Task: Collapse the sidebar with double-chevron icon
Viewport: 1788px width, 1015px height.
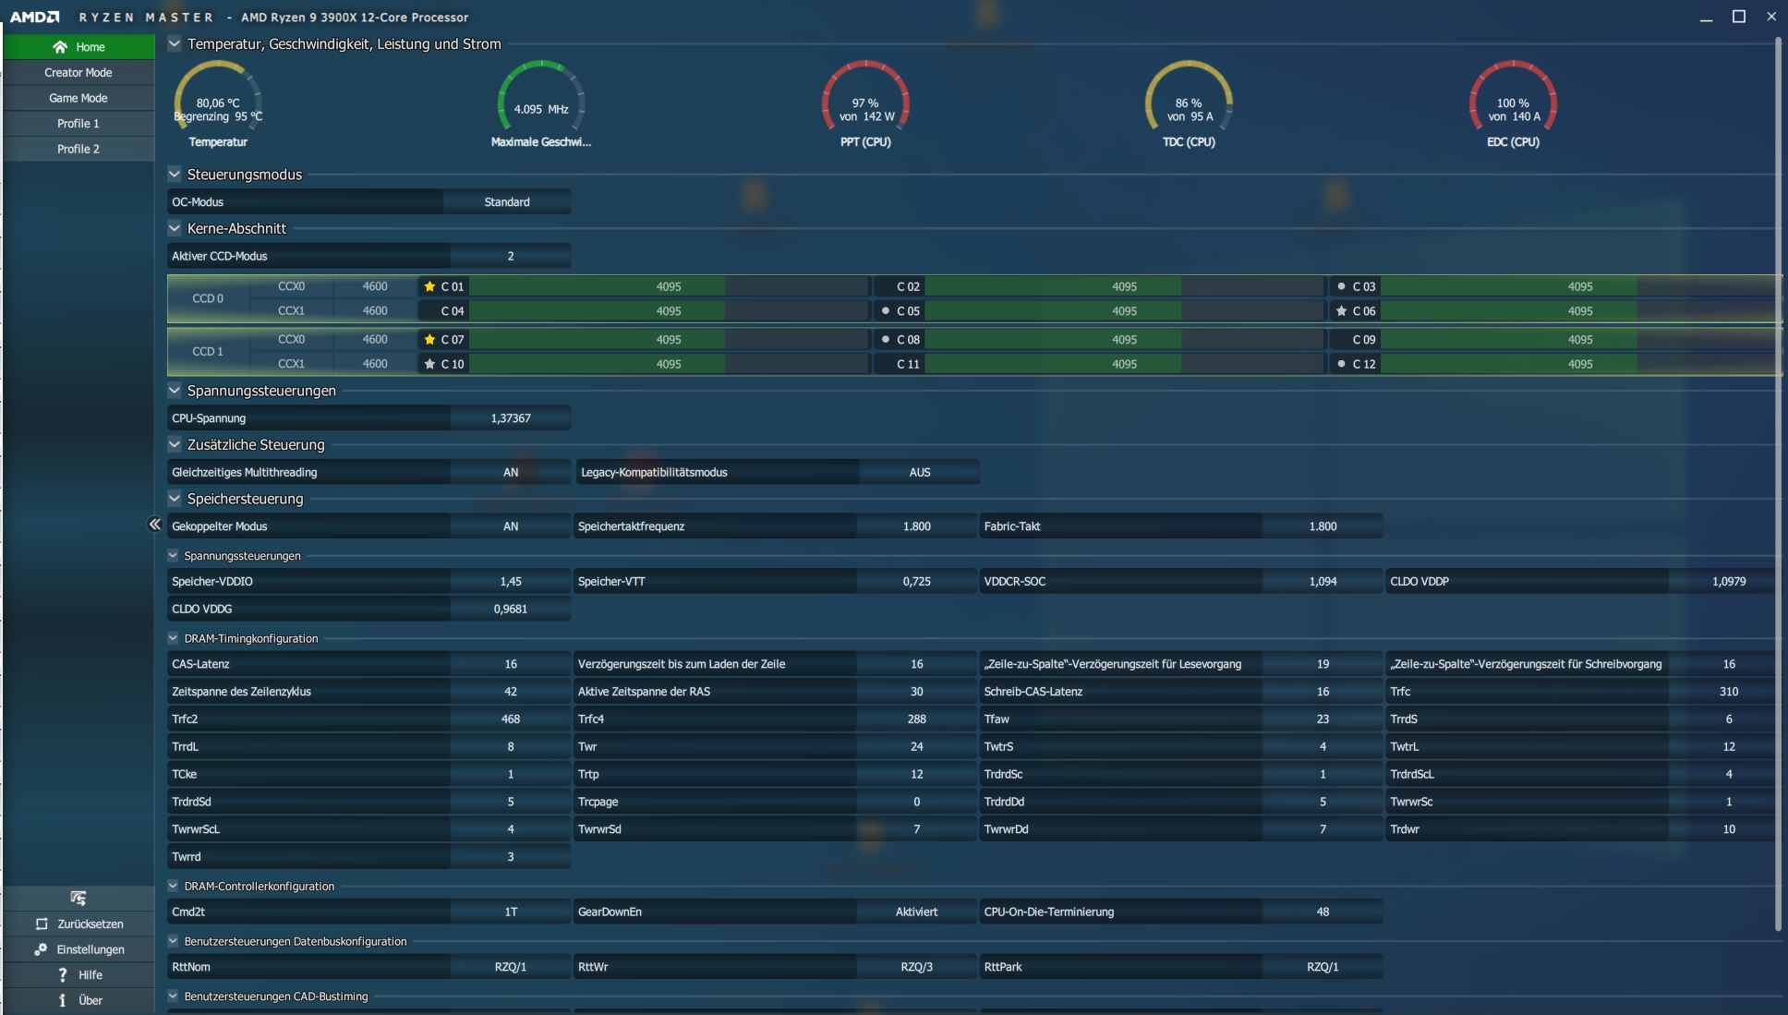Action: pos(154,525)
